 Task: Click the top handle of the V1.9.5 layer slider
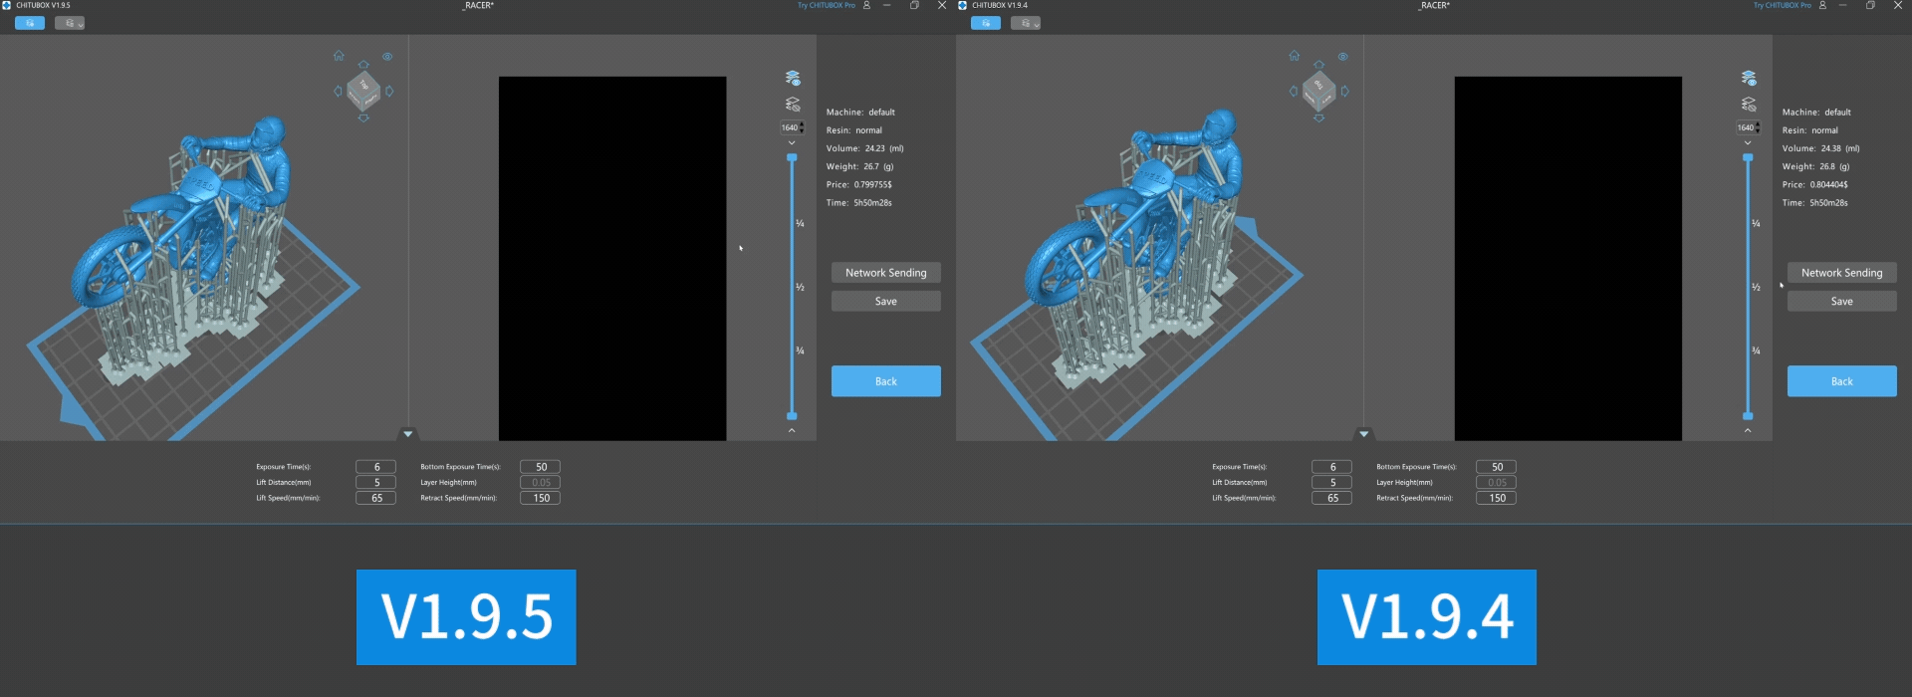[792, 157]
